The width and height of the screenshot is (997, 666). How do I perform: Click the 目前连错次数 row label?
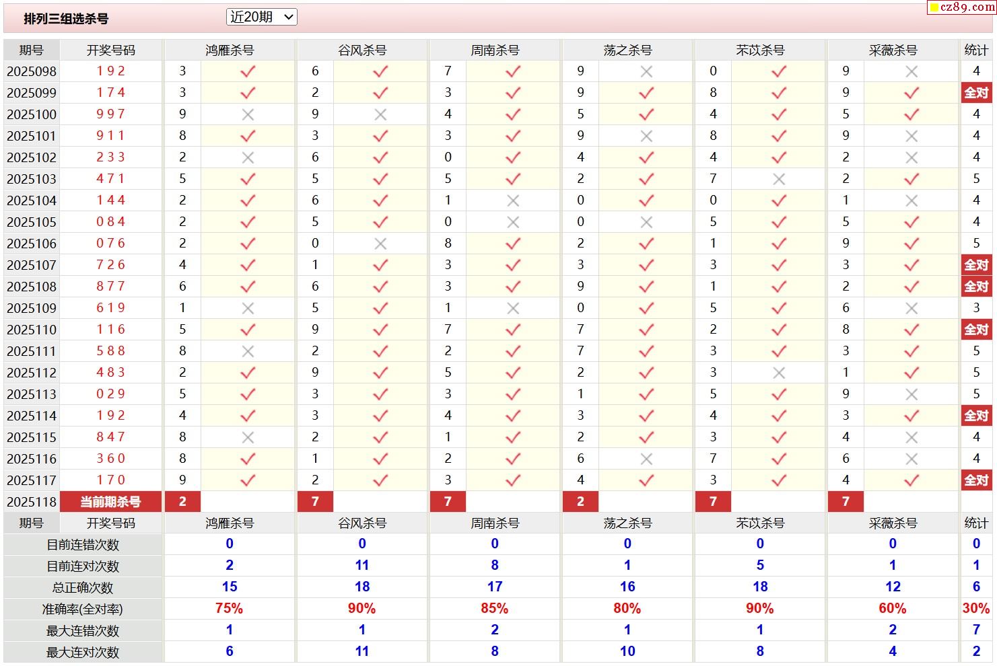click(83, 545)
